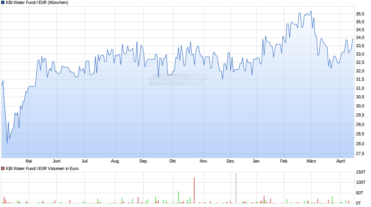Click the 35,0 price axis value
371x207 pixels.
[360, 22]
